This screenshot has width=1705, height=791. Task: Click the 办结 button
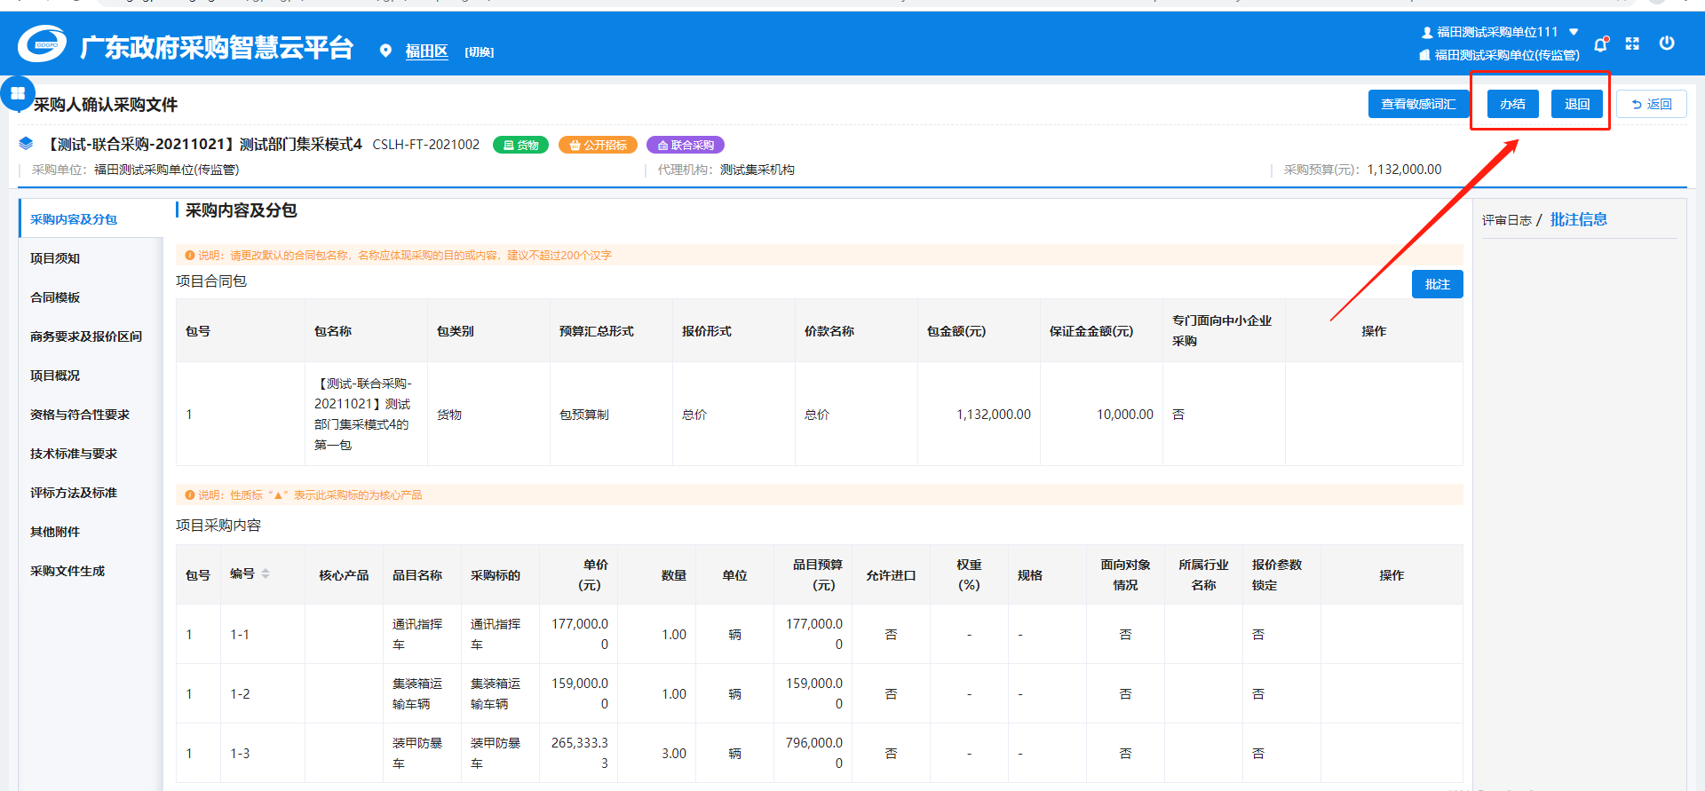1512,104
